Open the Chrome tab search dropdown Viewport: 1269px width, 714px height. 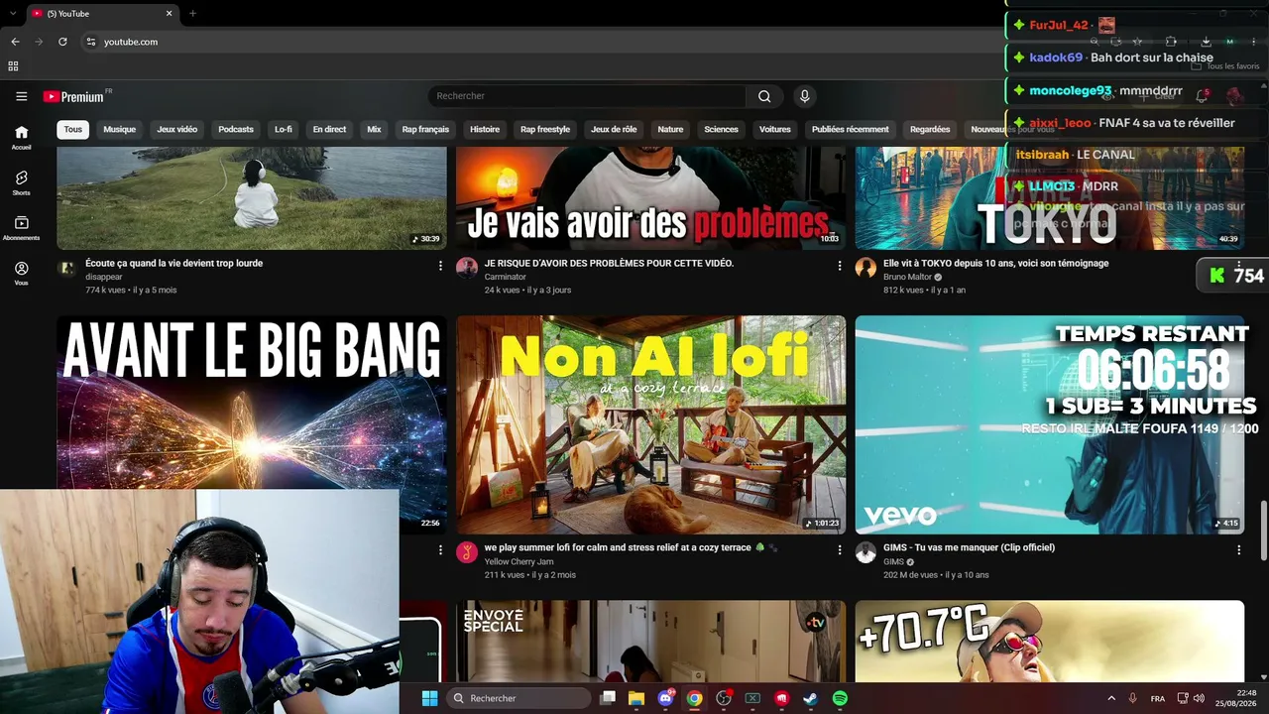click(13, 13)
